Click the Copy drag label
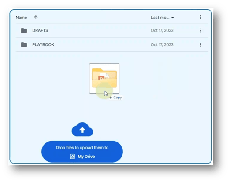230x182 pixels. pyautogui.click(x=115, y=98)
